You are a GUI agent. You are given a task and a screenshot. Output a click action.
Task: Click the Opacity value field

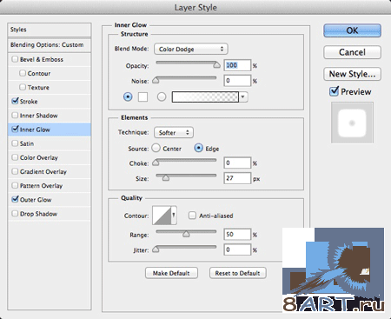click(x=237, y=65)
